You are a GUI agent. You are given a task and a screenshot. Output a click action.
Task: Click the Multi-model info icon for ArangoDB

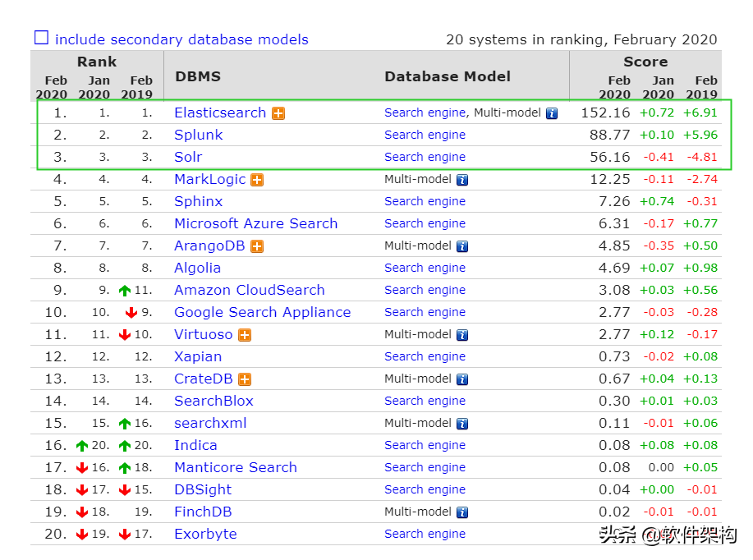click(462, 247)
